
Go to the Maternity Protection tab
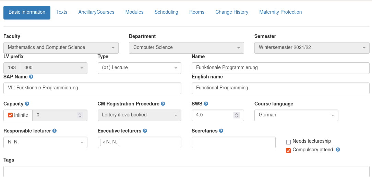pos(280,12)
